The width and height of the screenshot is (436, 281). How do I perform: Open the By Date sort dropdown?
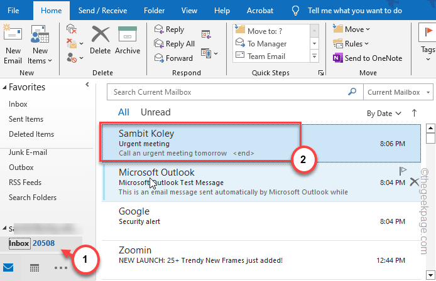click(384, 114)
